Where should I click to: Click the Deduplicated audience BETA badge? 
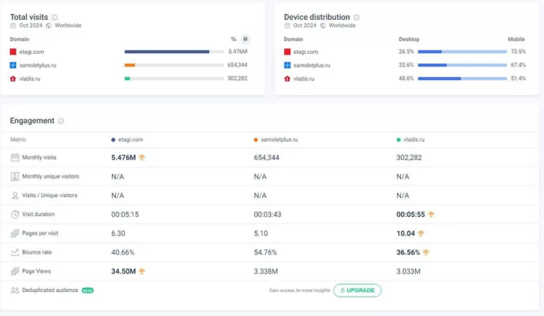tap(87, 290)
